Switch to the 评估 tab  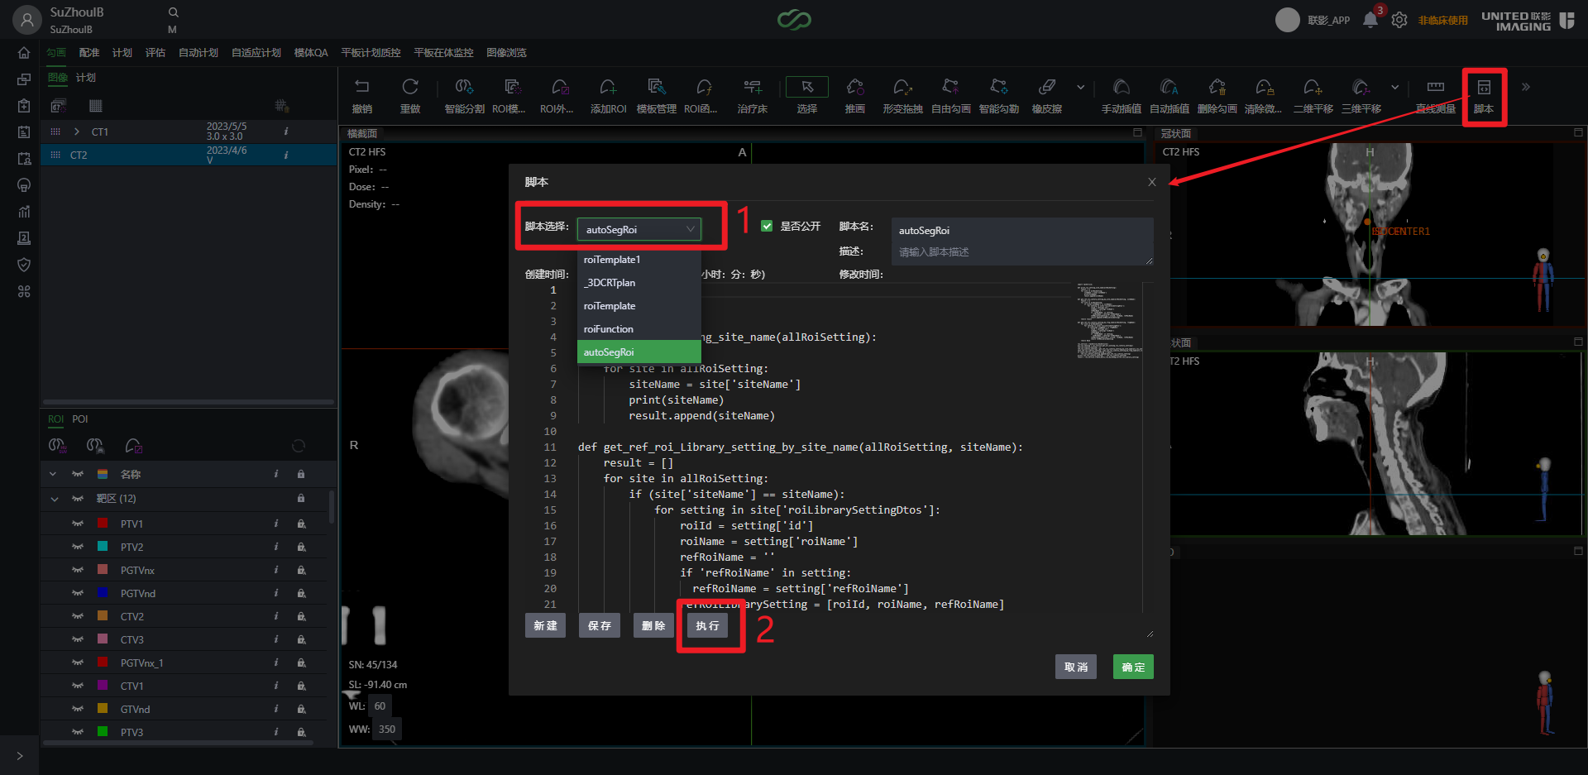[x=155, y=52]
